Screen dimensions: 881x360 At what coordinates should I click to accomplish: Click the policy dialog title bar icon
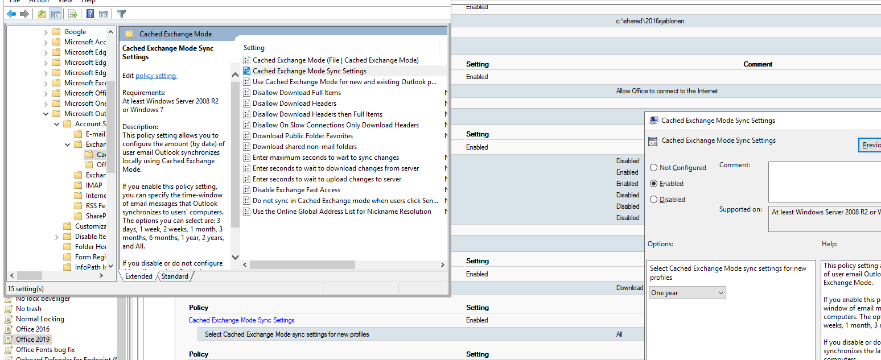click(654, 121)
